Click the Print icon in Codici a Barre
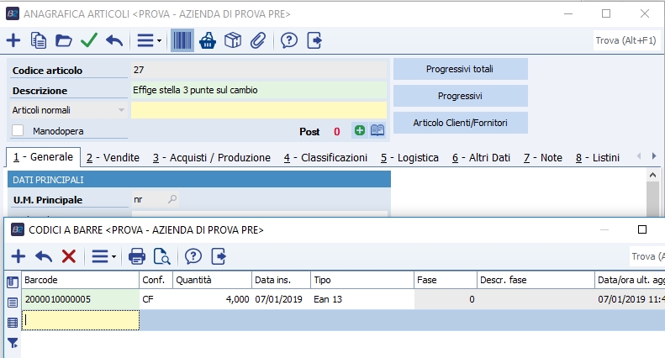Viewport: 665px width, 358px height. coord(136,256)
